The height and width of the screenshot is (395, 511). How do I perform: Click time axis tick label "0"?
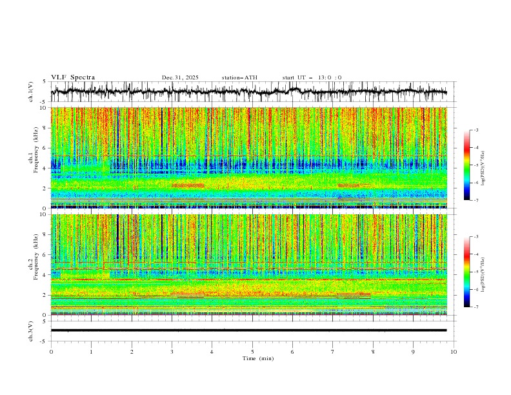click(x=51, y=352)
